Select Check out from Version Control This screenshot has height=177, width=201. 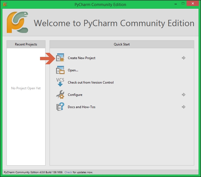[91, 83]
